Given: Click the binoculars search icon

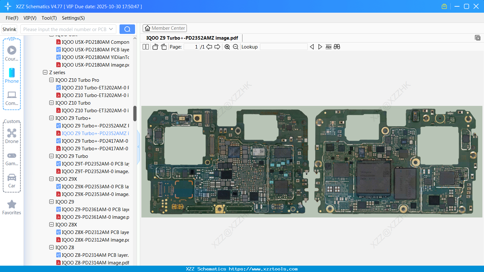Looking at the screenshot, I should [x=337, y=47].
